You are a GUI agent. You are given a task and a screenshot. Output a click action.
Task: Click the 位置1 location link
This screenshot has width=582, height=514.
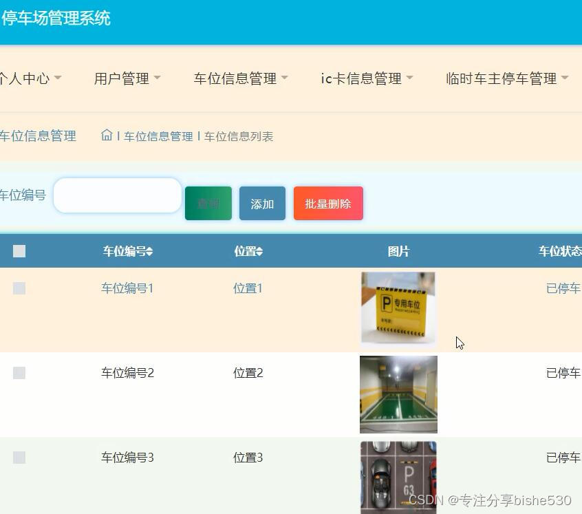(248, 288)
